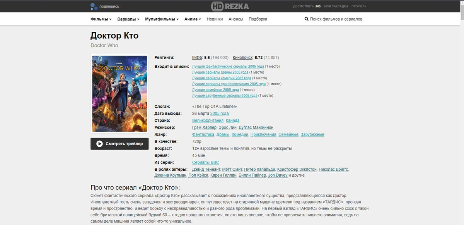
Task: Open the Анонсы section
Action: pyautogui.click(x=236, y=19)
